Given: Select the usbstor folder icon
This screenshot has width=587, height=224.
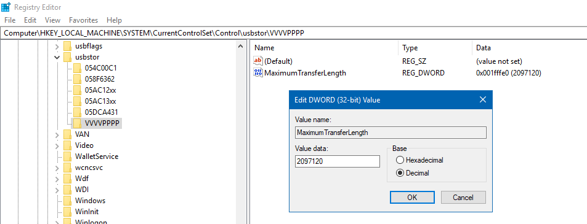Looking at the screenshot, I should click(67, 57).
